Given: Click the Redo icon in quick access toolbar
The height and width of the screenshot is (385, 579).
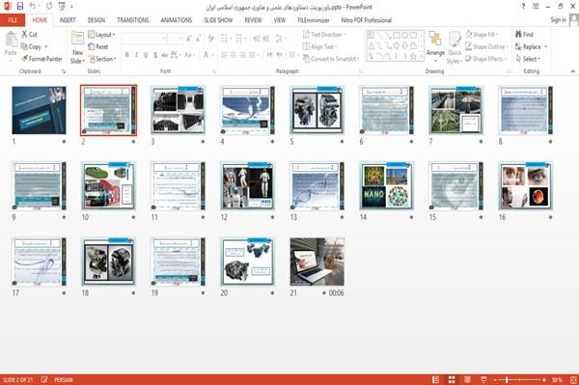Looking at the screenshot, I should pos(49,6).
